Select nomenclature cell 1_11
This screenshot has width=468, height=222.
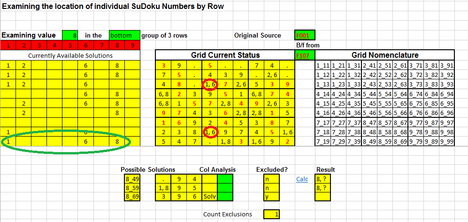(x=323, y=65)
